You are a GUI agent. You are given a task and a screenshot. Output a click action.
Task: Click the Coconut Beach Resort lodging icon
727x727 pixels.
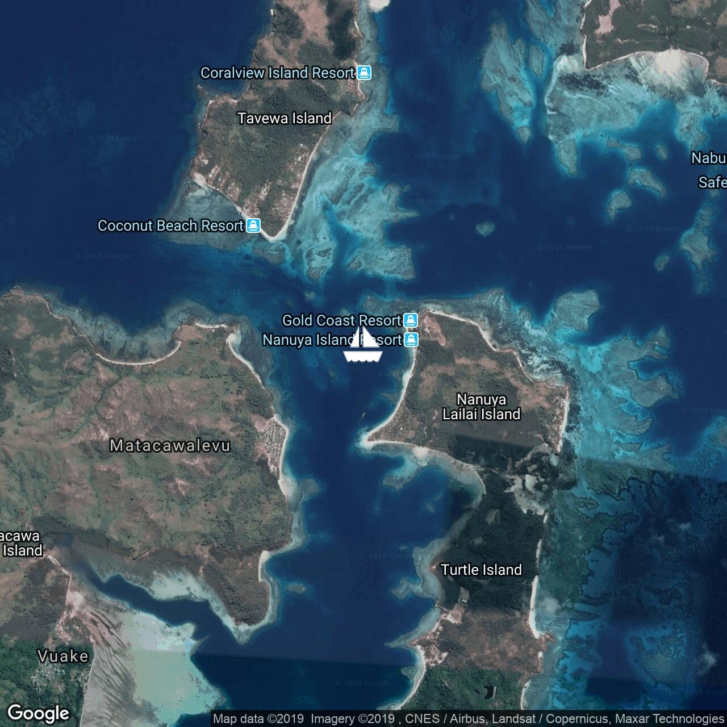click(253, 225)
